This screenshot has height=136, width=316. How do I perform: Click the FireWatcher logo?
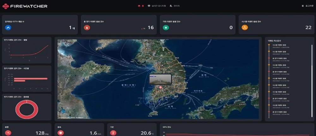(25, 6)
